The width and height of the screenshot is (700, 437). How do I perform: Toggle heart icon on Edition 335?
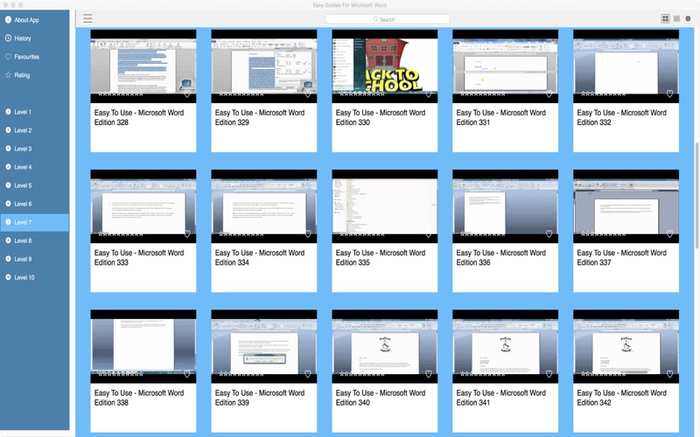click(x=428, y=234)
